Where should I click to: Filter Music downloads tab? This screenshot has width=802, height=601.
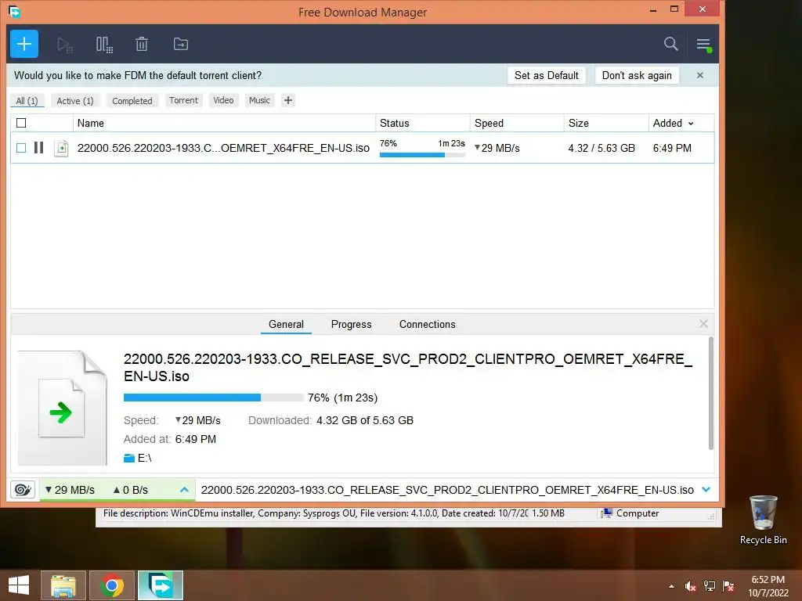point(259,100)
